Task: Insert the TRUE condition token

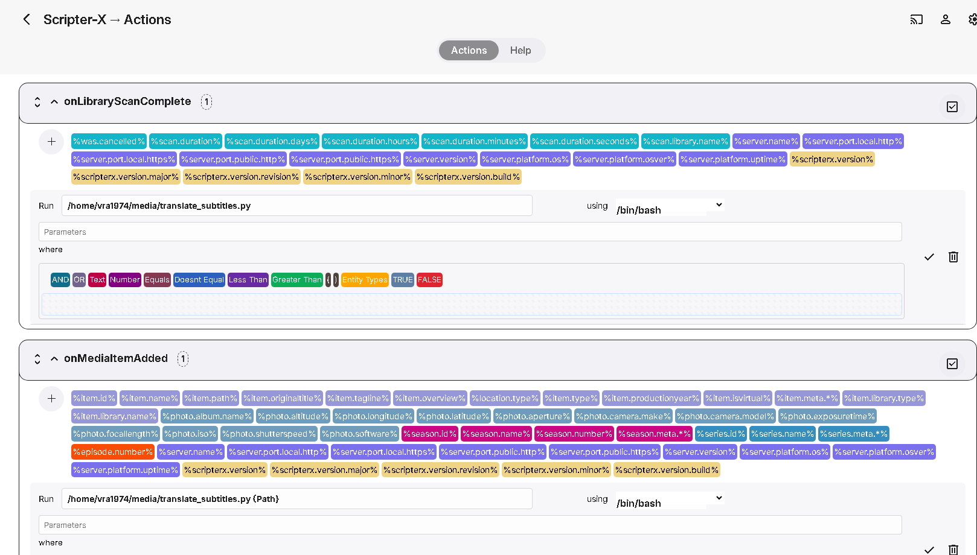Action: coord(402,280)
